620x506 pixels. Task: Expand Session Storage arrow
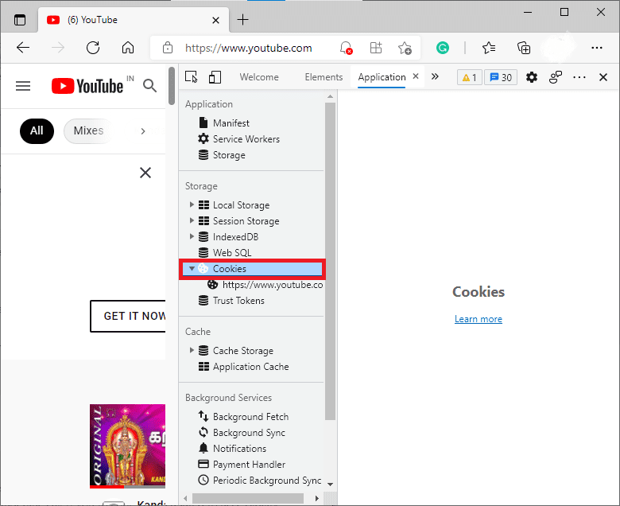(192, 220)
